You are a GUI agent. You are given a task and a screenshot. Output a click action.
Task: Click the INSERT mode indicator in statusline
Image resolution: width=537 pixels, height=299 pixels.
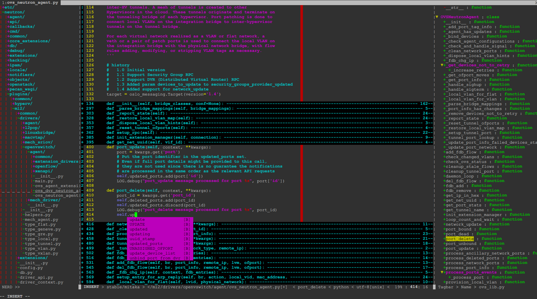click(91, 287)
